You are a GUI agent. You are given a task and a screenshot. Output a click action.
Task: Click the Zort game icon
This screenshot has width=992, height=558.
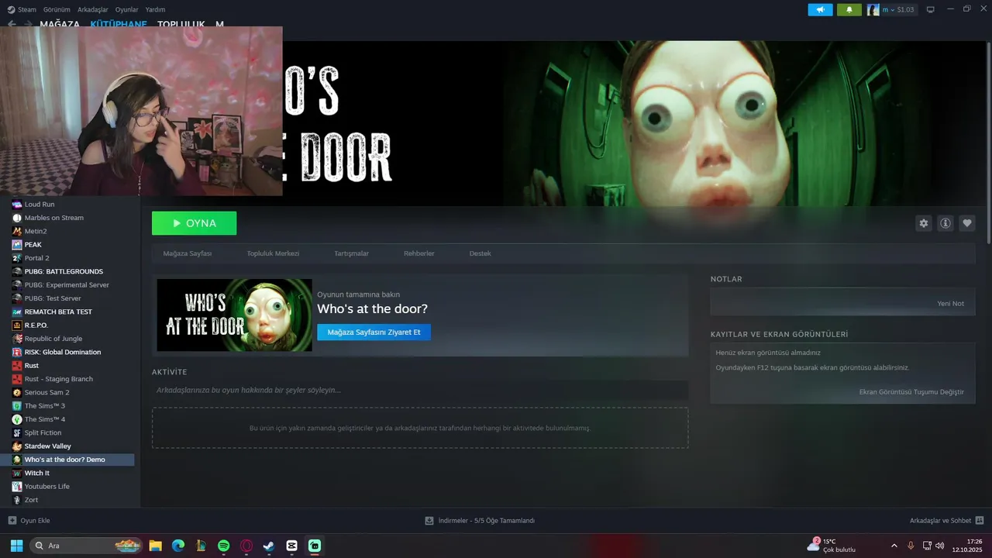(17, 500)
